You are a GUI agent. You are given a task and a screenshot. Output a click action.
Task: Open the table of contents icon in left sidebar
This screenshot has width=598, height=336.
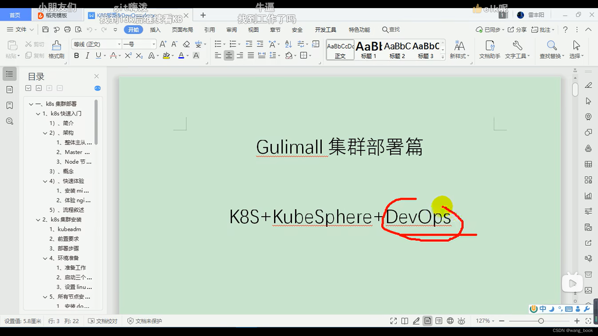(x=10, y=74)
